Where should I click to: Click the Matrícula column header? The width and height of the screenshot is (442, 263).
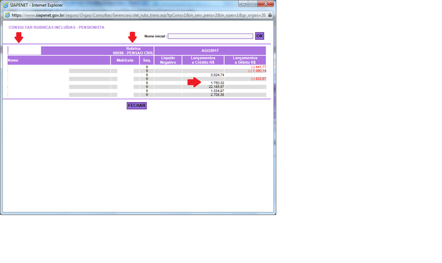point(125,60)
